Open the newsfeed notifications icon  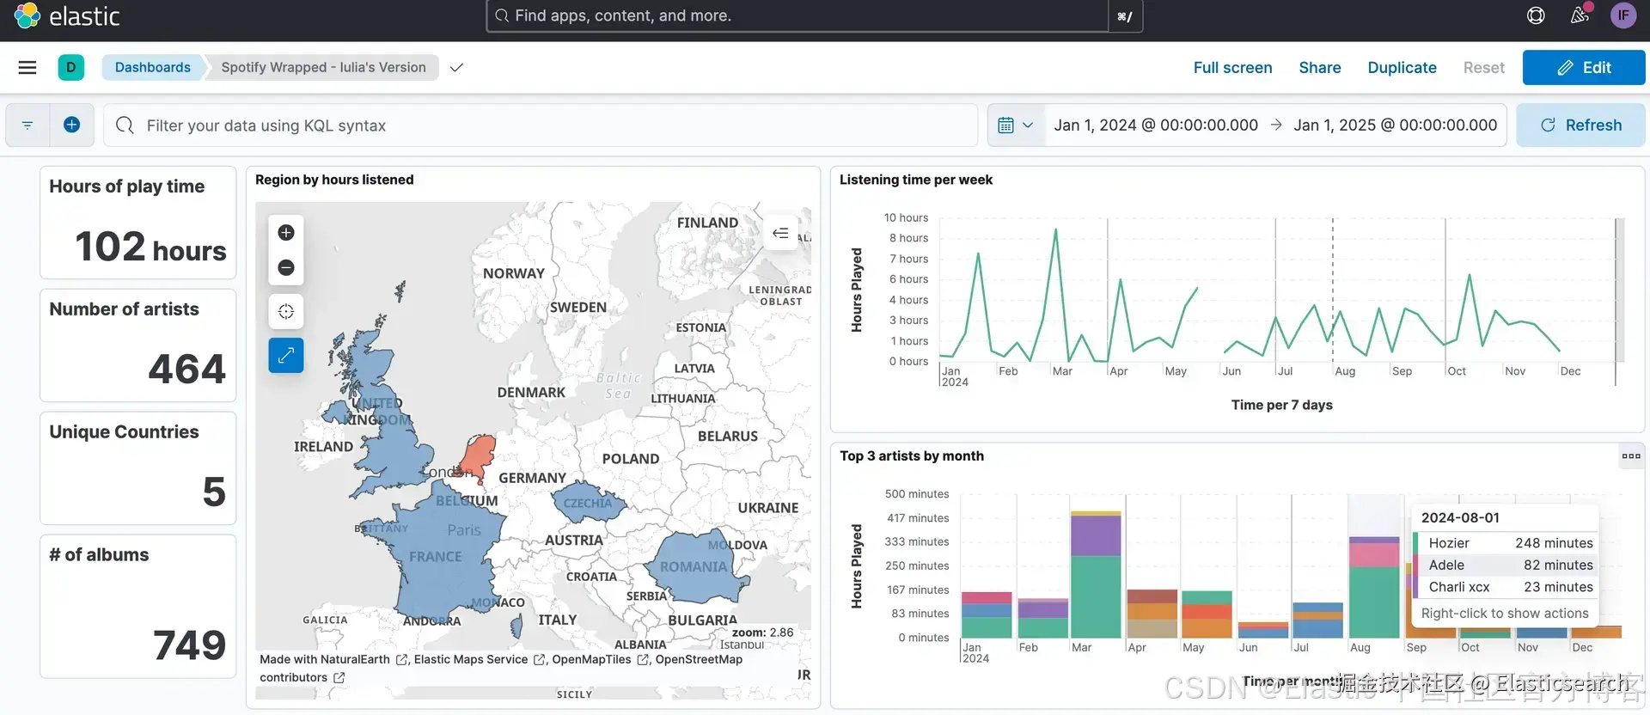1580,15
